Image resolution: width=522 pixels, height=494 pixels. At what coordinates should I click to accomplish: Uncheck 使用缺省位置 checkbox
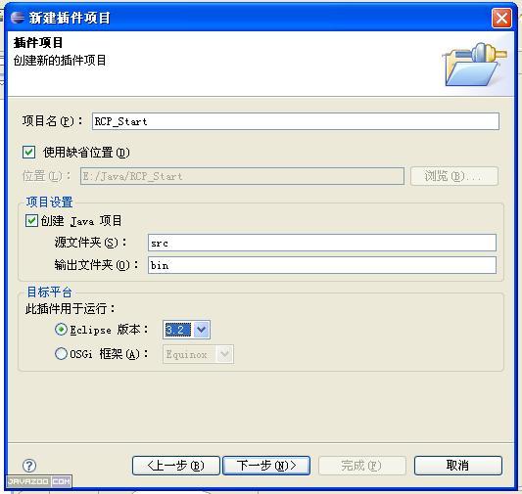(x=29, y=153)
